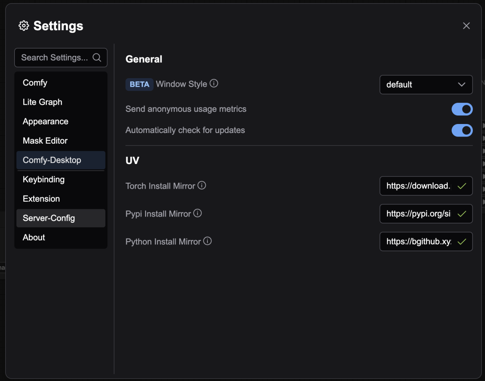This screenshot has height=381, width=485.
Task: Select Appearance in the sidebar
Action: (x=45, y=121)
